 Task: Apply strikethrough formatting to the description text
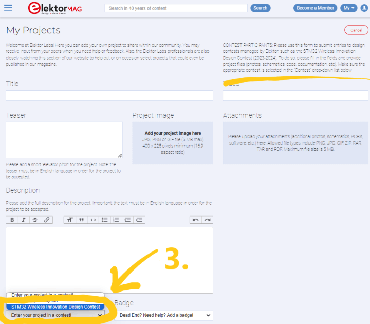click(x=35, y=220)
